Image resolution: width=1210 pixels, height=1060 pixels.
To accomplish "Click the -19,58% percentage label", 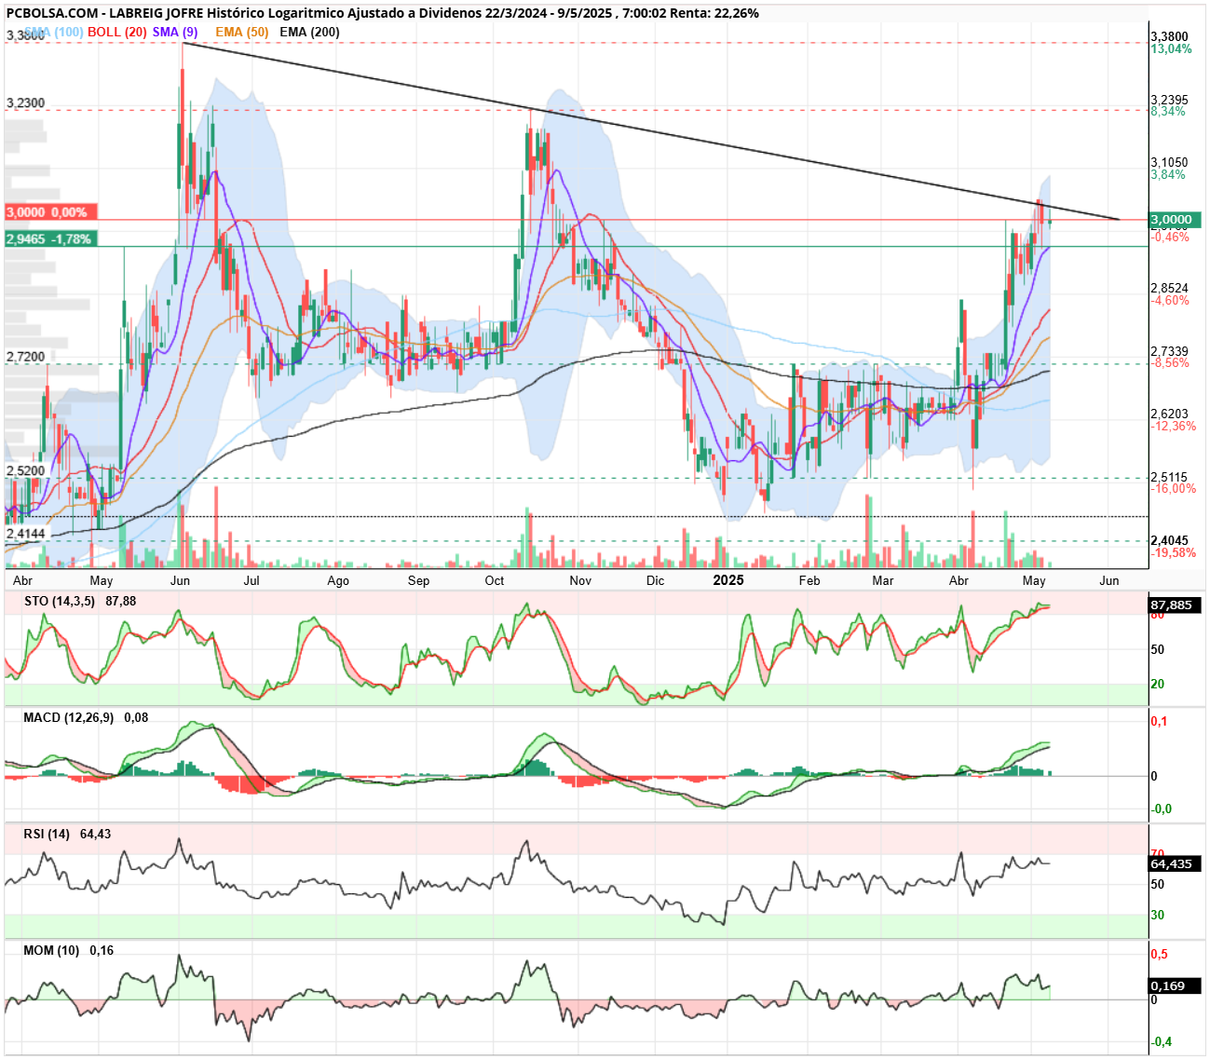I will pos(1174,552).
